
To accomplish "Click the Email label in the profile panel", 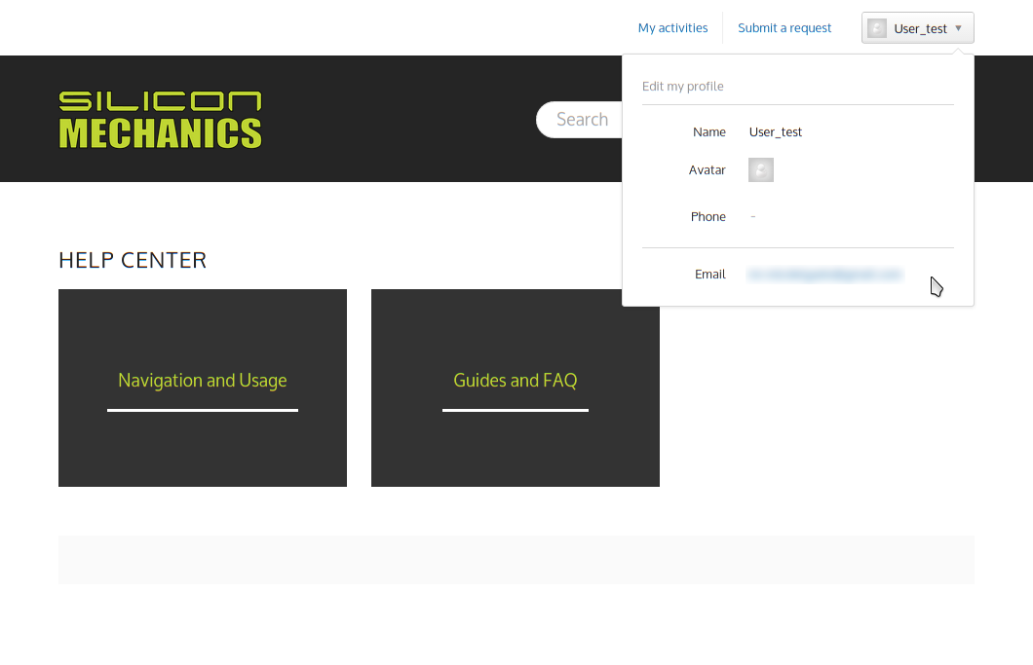I will [710, 274].
